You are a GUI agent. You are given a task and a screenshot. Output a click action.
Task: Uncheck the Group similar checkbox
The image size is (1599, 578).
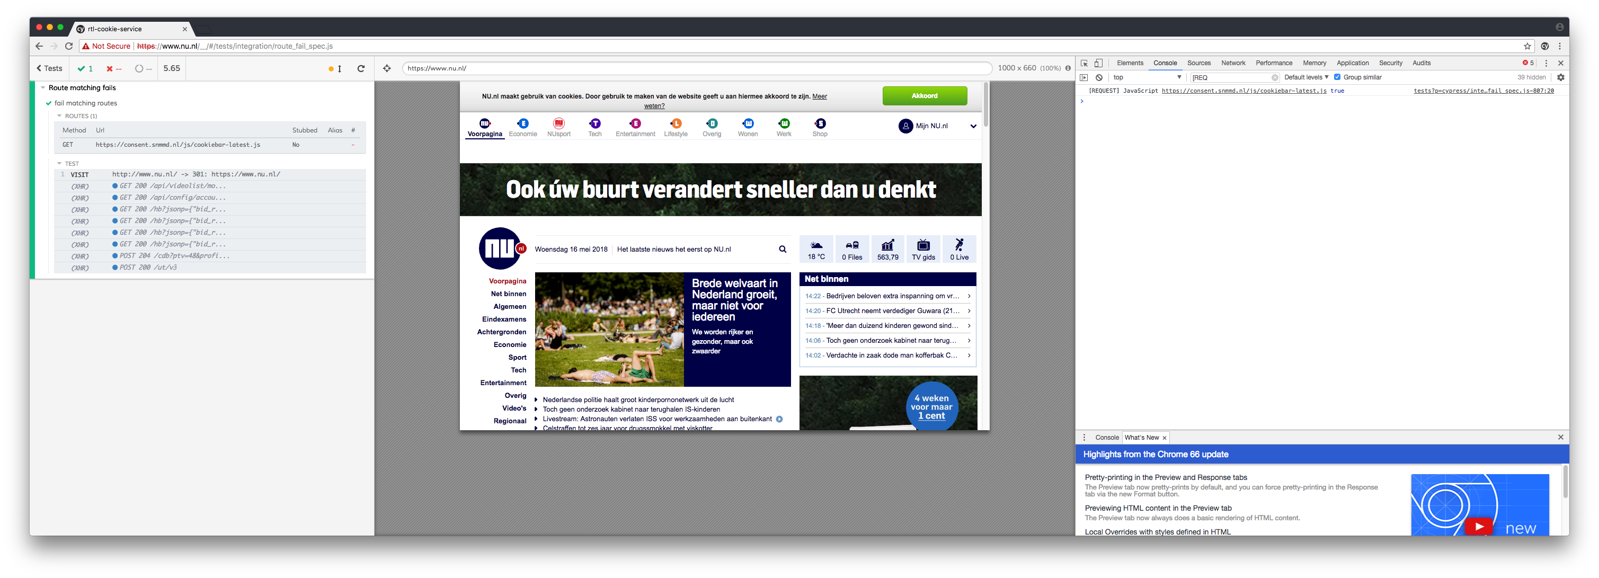point(1337,77)
